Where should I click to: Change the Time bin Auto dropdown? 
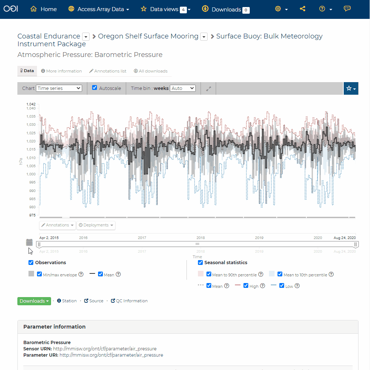pyautogui.click(x=182, y=88)
